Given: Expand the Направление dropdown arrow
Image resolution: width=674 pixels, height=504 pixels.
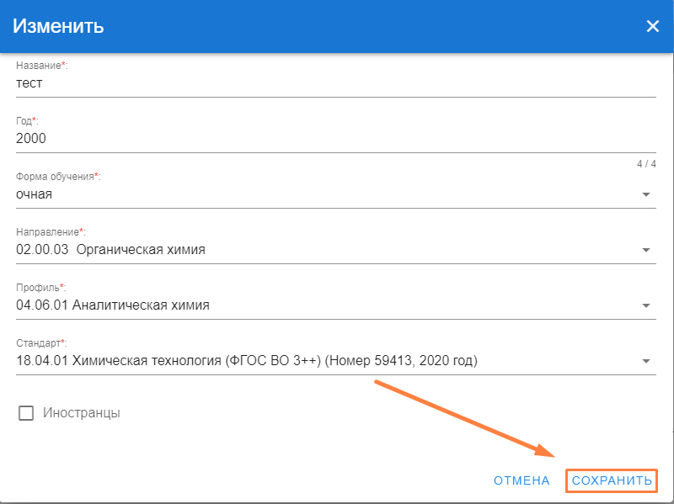Looking at the screenshot, I should tap(645, 250).
